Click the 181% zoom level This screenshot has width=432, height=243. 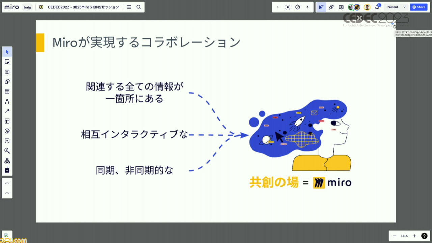point(404,236)
